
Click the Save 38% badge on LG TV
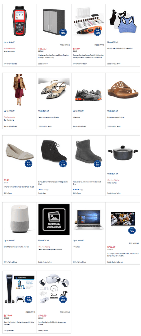click(132, 230)
